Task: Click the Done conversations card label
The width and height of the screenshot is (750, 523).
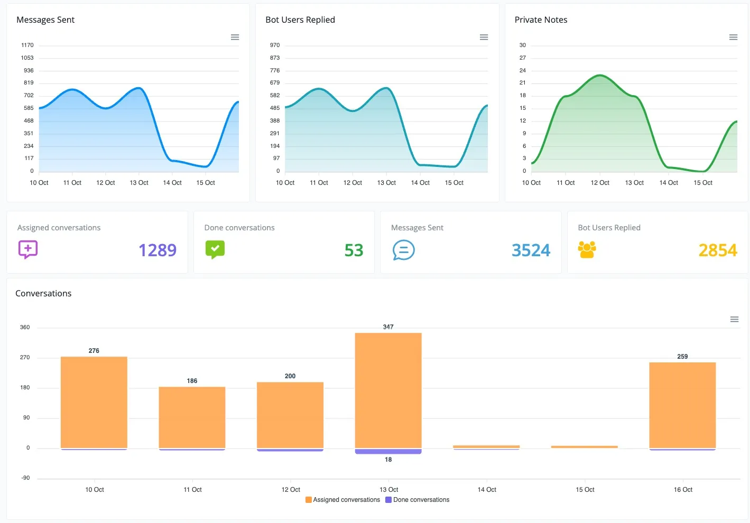Action: pyautogui.click(x=239, y=228)
